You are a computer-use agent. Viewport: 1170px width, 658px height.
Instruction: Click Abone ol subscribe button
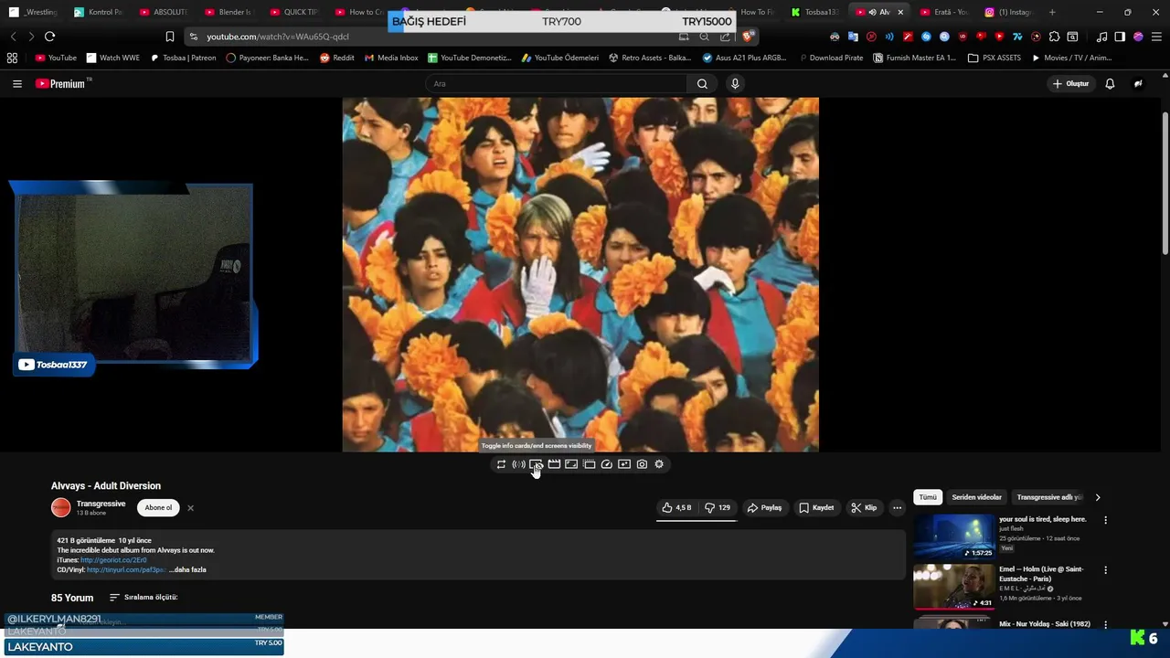[158, 507]
